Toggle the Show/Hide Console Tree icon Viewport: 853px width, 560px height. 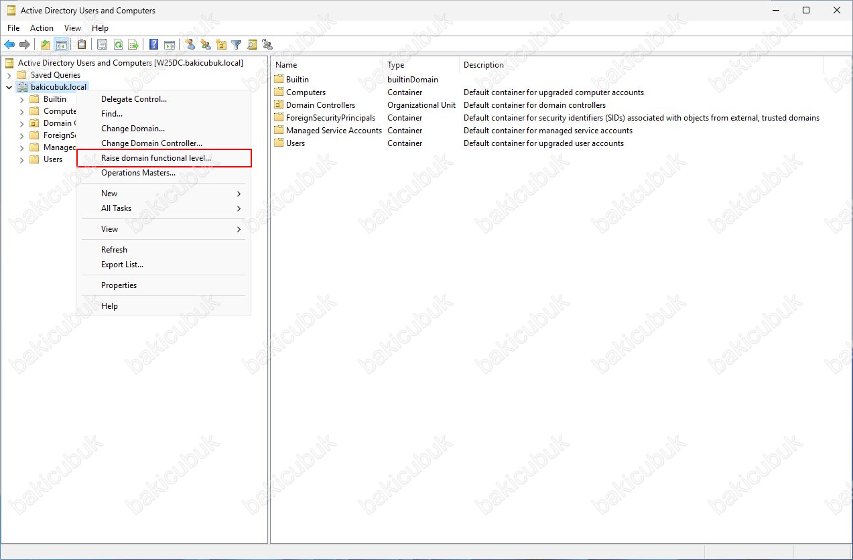pyautogui.click(x=61, y=45)
